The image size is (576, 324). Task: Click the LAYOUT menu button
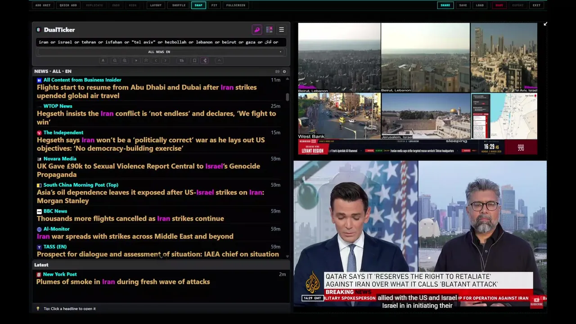click(156, 5)
